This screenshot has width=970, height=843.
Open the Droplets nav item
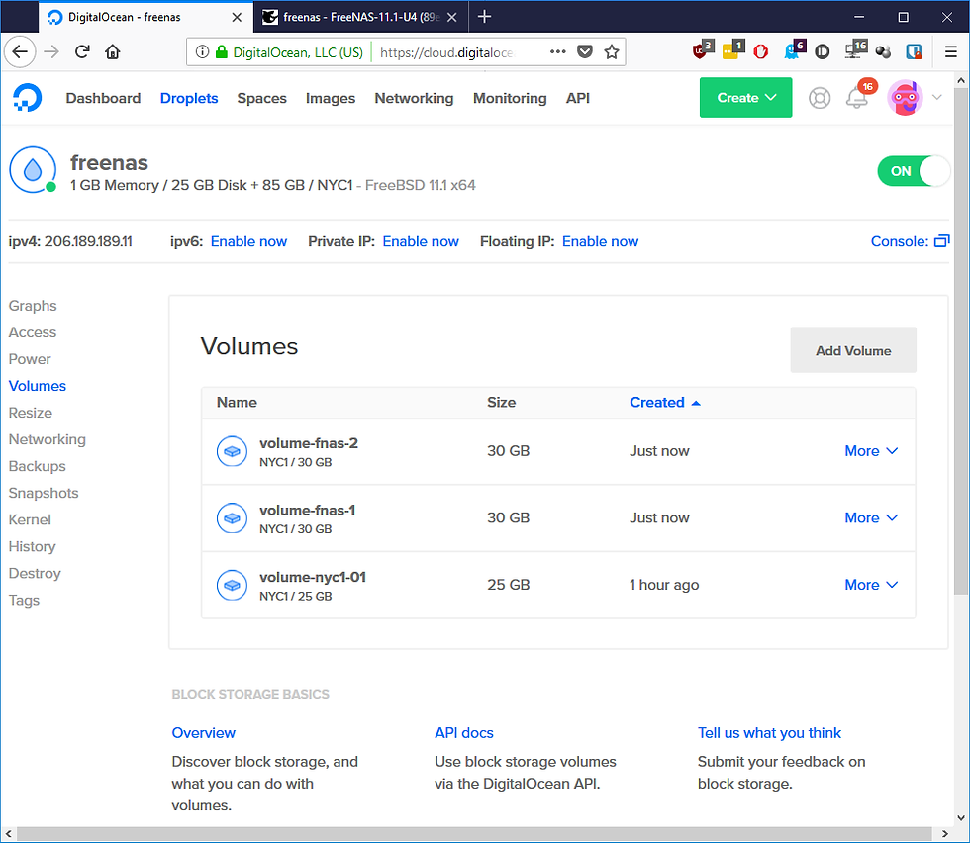click(189, 98)
